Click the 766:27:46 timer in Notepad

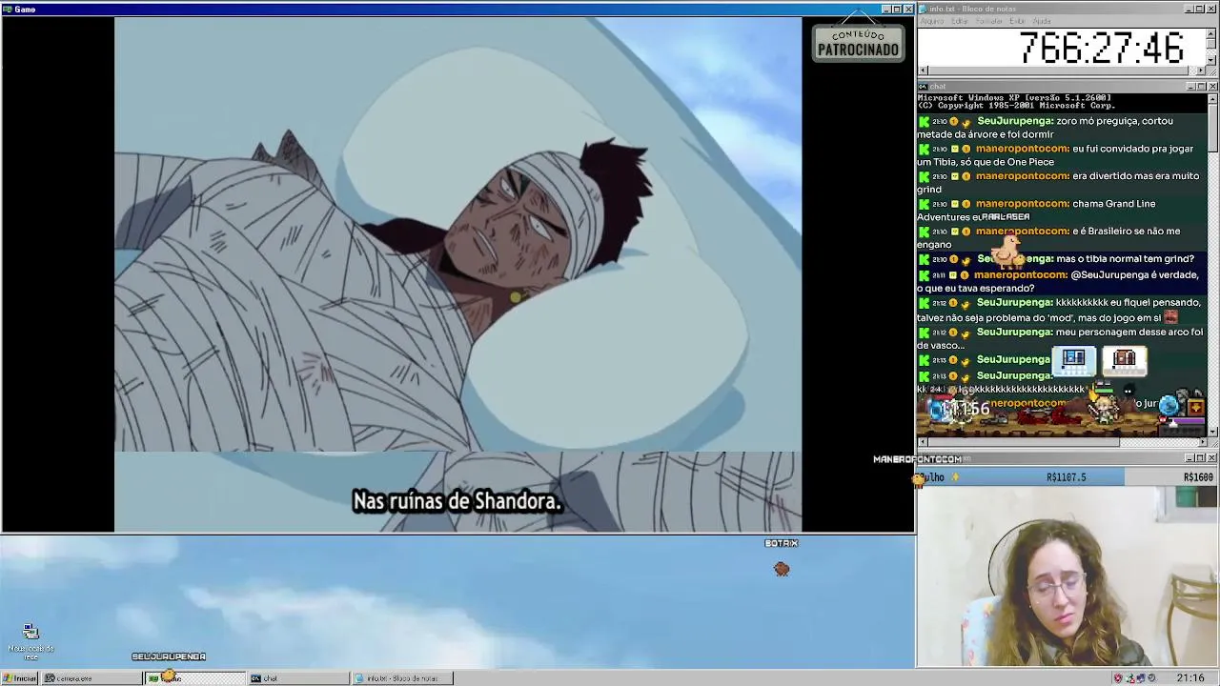point(1101,48)
